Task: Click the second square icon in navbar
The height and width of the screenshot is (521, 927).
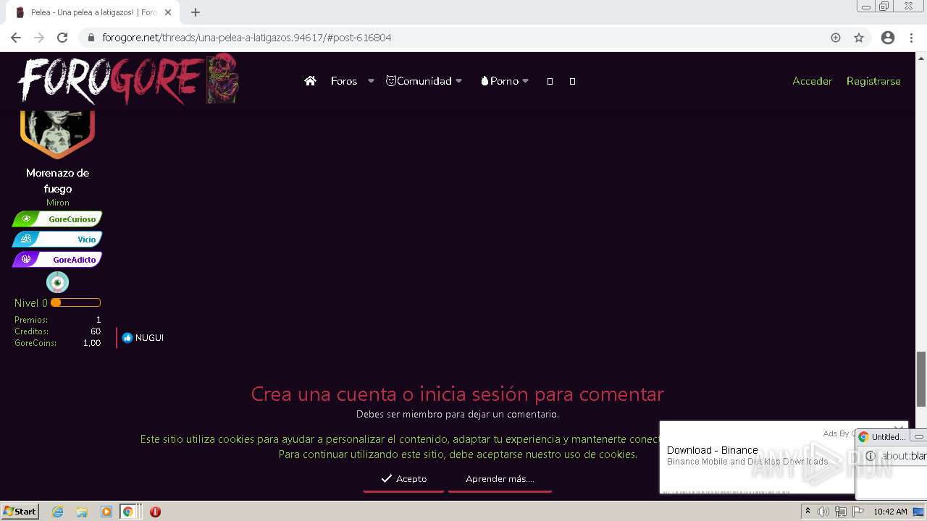Action: click(x=572, y=81)
